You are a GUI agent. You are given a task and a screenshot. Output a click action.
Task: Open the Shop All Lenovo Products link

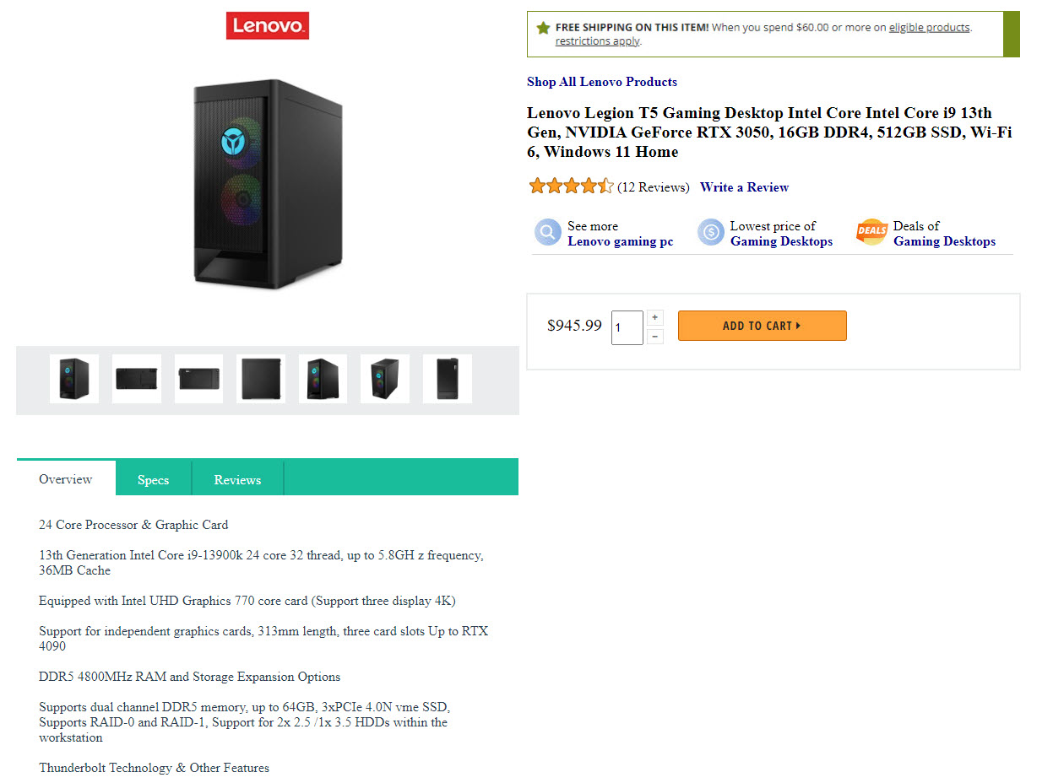pyautogui.click(x=602, y=82)
